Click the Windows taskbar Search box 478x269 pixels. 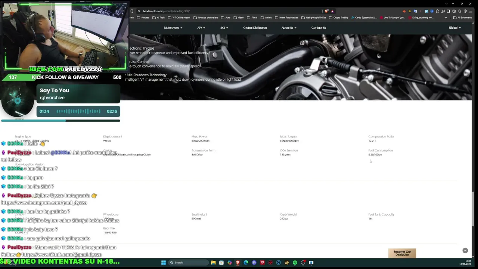click(x=188, y=263)
